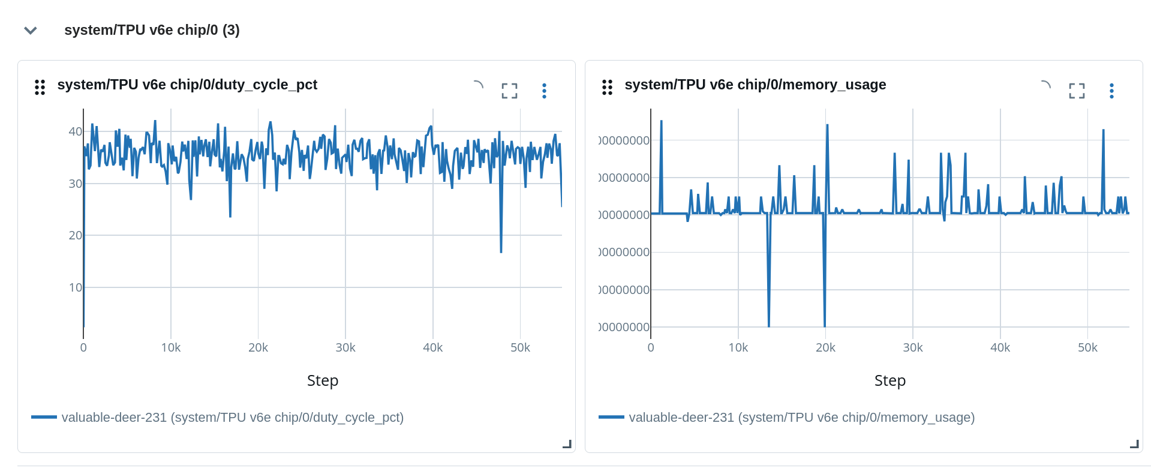Click the section title system/TPU v6e chip/0 (3)
The height and width of the screenshot is (471, 1151).
pyautogui.click(x=152, y=30)
